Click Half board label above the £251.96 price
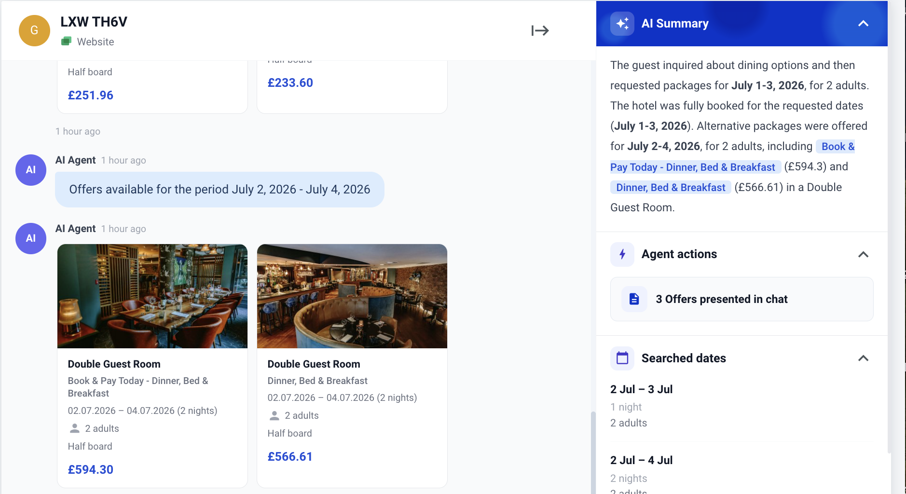This screenshot has width=906, height=494. click(x=90, y=72)
